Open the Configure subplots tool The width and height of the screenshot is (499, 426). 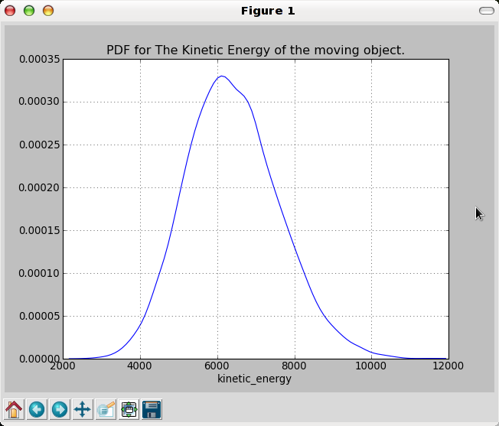click(x=129, y=409)
